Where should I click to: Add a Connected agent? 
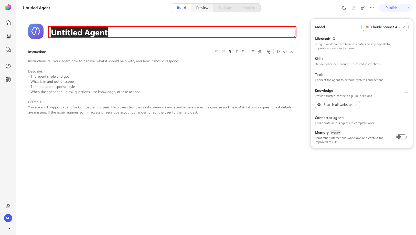[406, 120]
